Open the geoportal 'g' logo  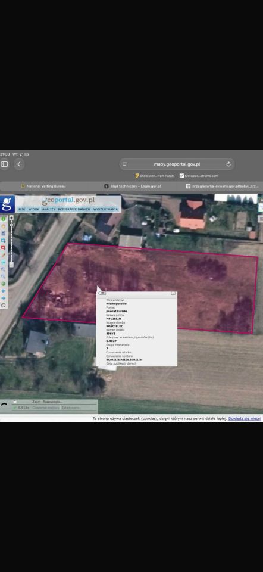[x=7, y=204]
